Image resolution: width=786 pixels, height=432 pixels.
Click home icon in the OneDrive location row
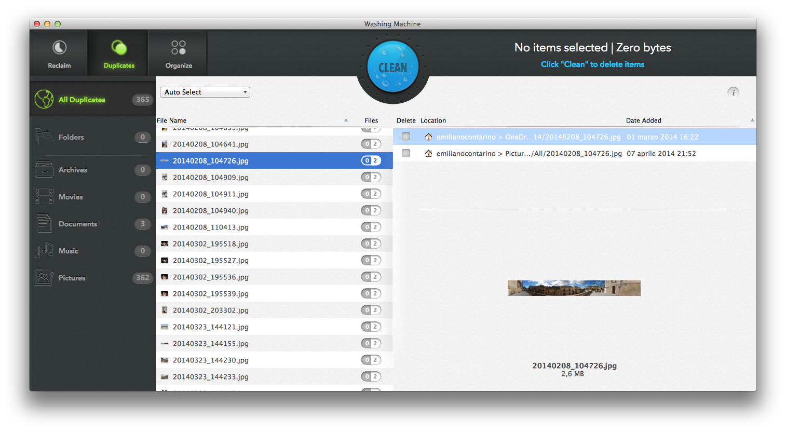428,137
